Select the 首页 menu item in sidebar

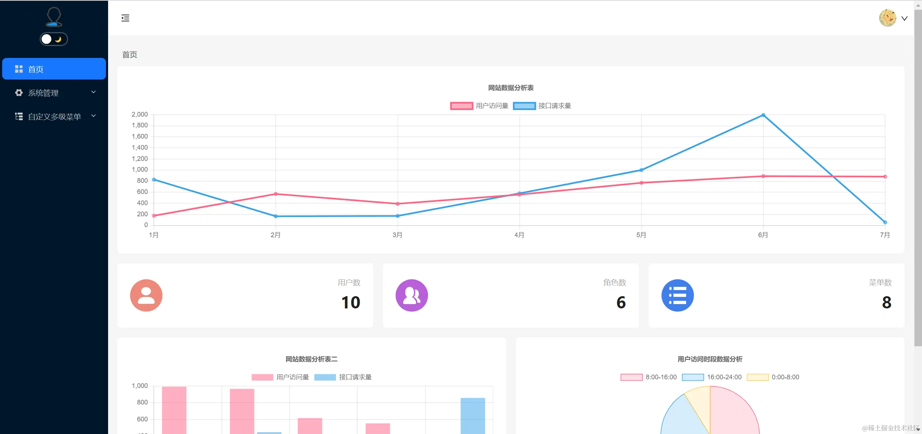click(36, 69)
